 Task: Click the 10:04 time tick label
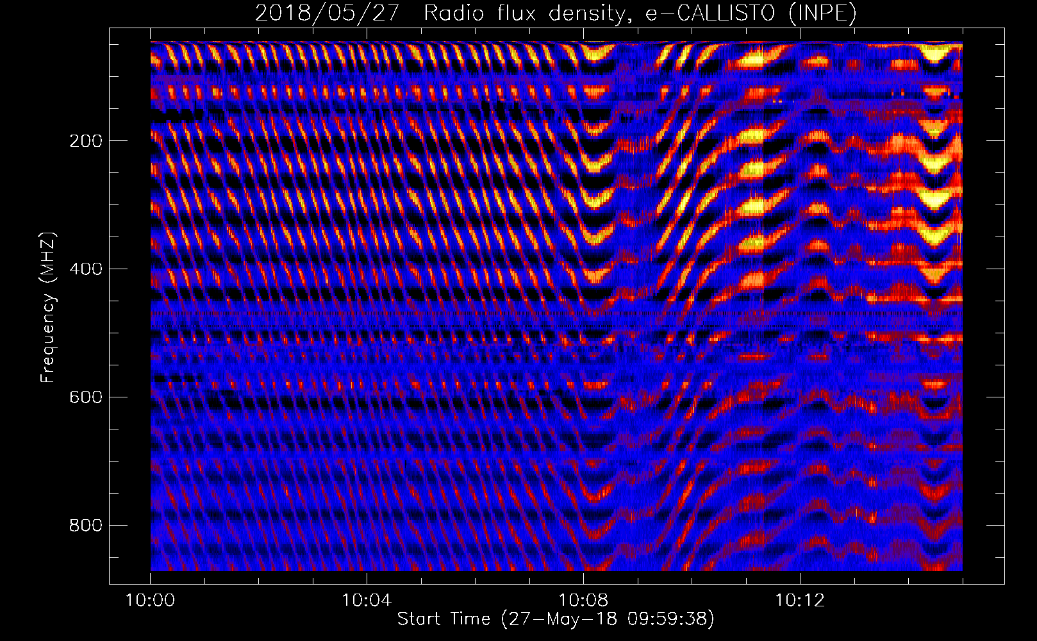coord(367,601)
